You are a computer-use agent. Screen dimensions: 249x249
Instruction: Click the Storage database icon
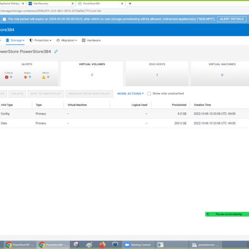click(x=8, y=40)
